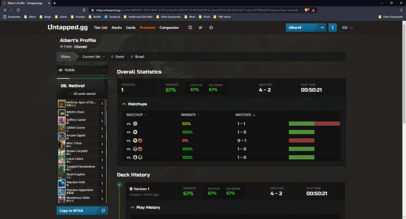Click the Version 1 gear icon
The height and width of the screenshot is (219, 406).
click(x=131, y=189)
